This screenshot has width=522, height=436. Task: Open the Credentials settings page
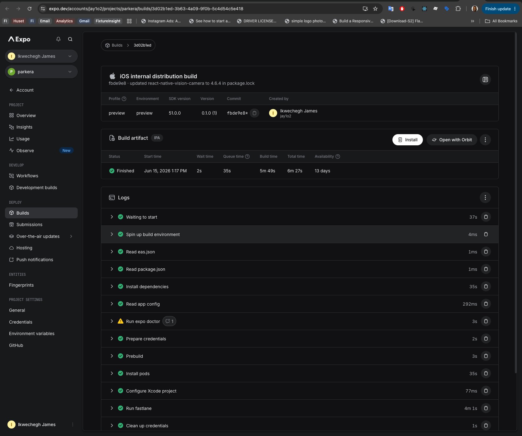(21, 322)
